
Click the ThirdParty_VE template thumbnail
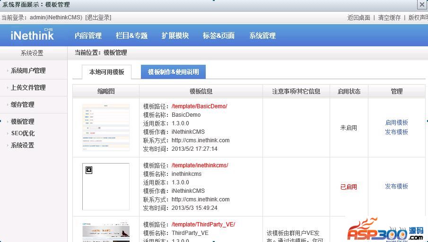pos(106,232)
